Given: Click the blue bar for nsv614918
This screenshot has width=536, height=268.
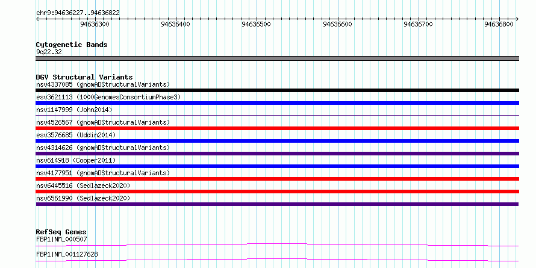Looking at the screenshot, I should [277, 166].
